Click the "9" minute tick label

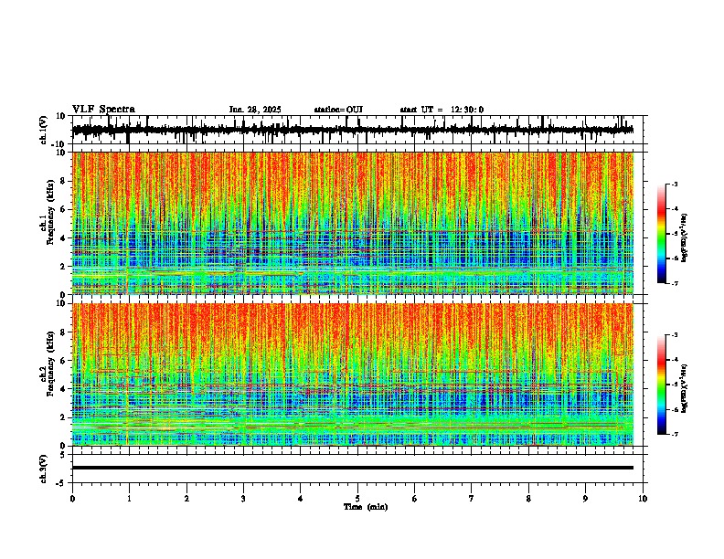coord(585,499)
